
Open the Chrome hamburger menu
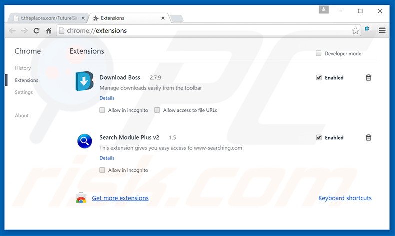[382, 30]
